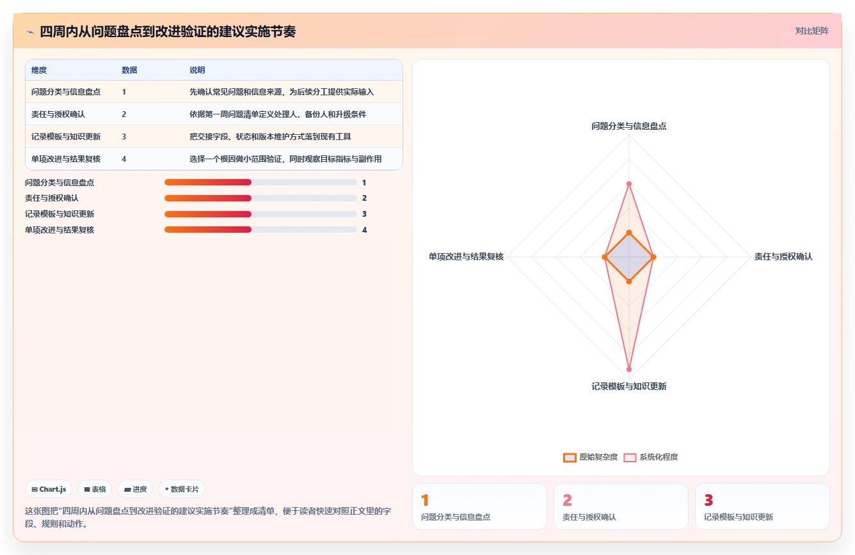
Task: Click description starting 选择一个根因做小范围验证
Action: [x=285, y=159]
